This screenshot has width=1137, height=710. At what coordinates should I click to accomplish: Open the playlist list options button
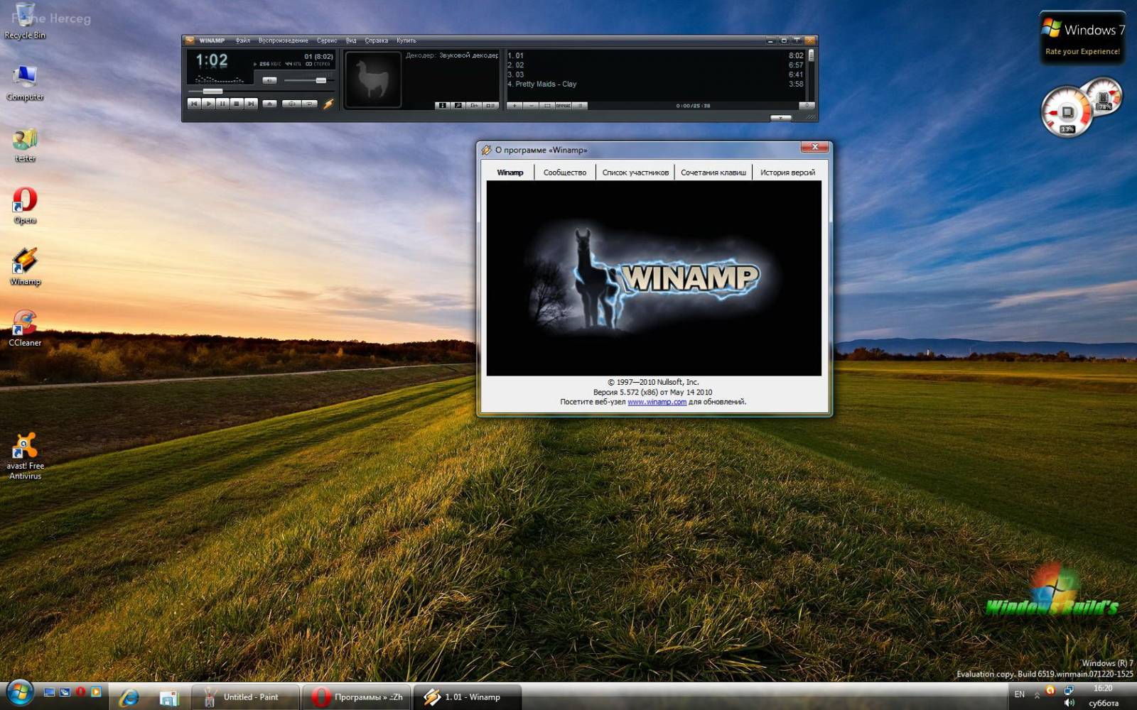coord(580,106)
